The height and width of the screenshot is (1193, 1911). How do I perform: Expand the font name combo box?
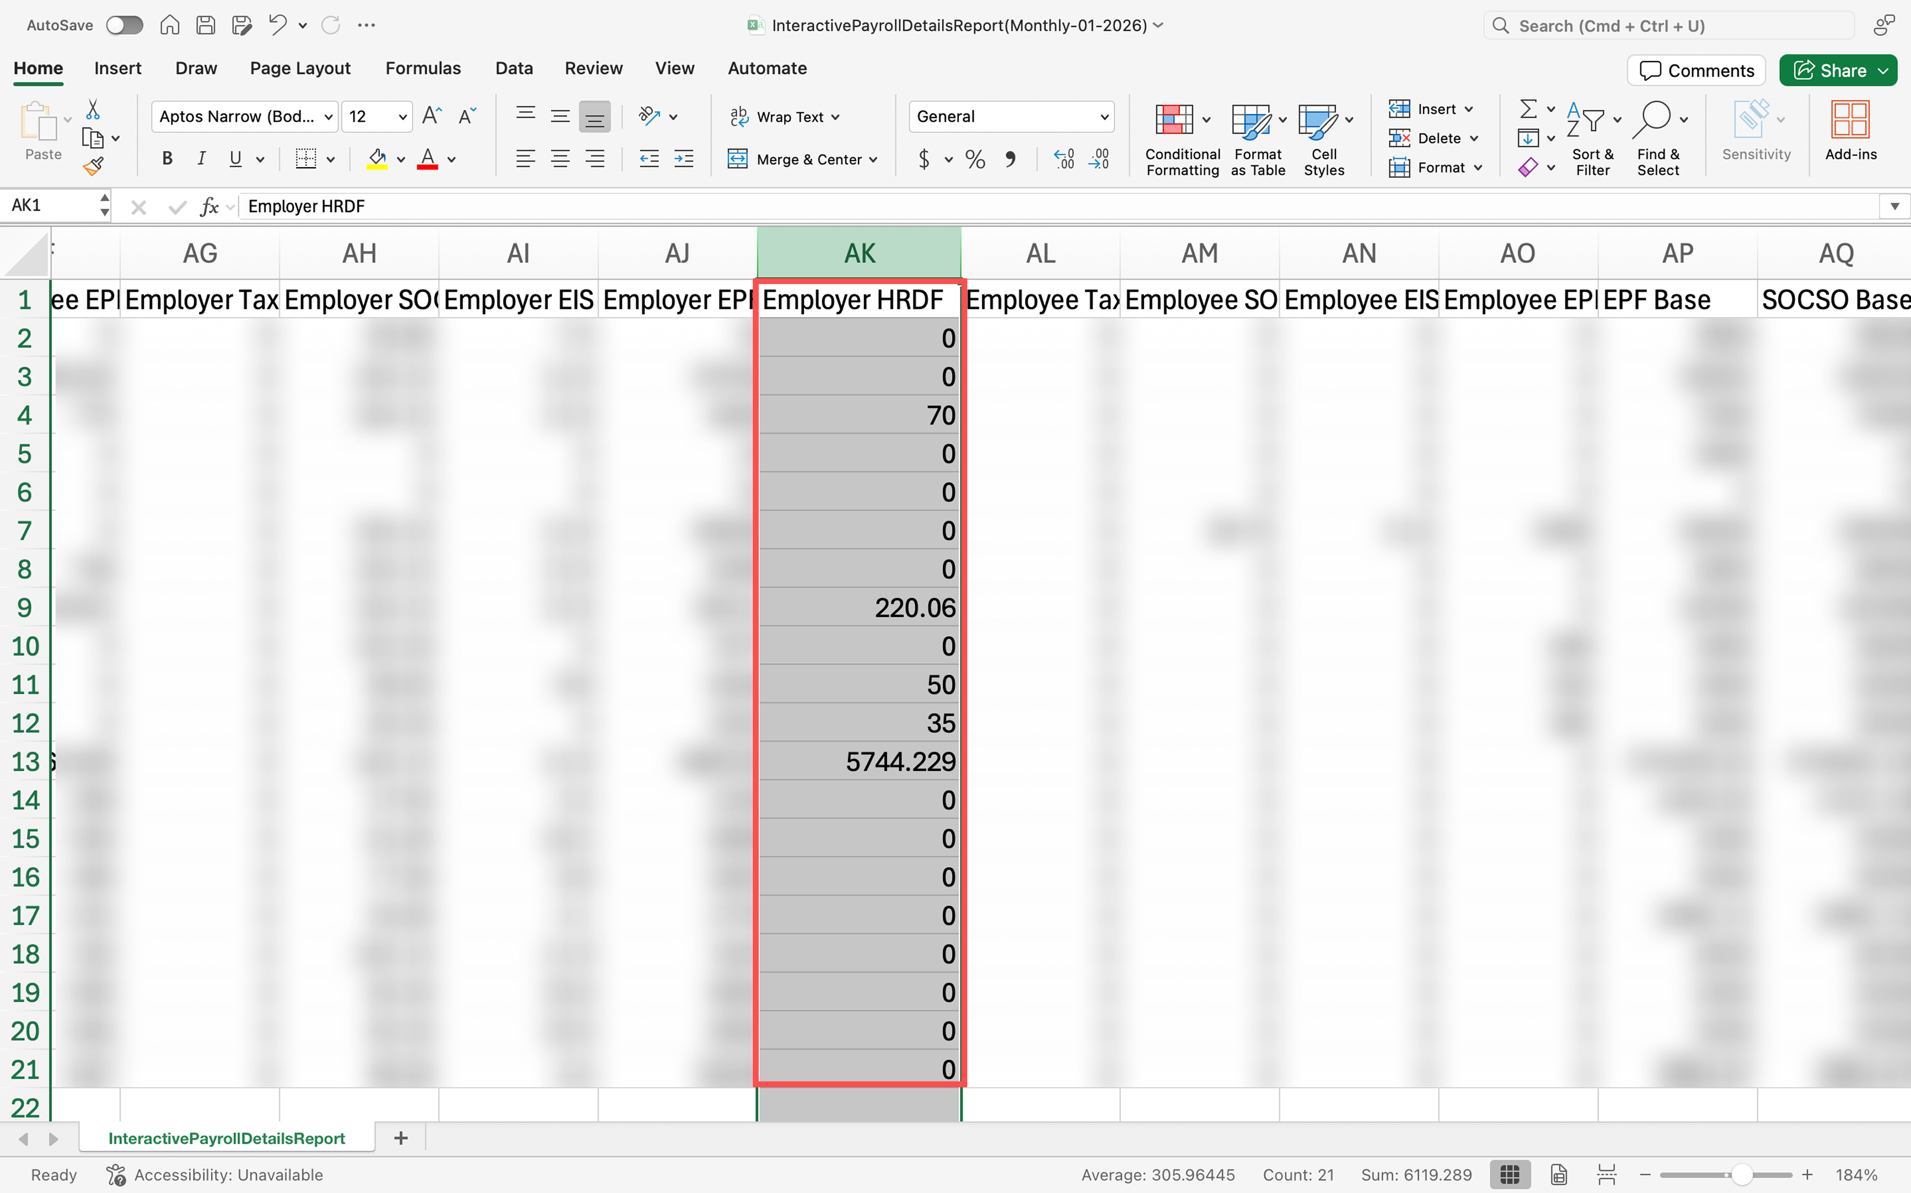(x=327, y=117)
